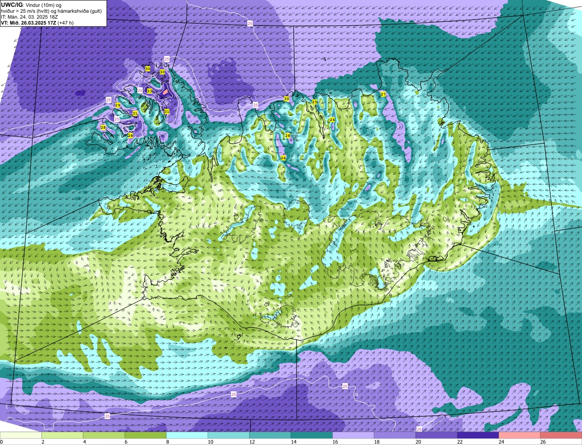Click the yellow "29" gust marker

[117, 105]
